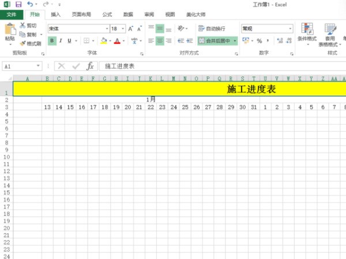Open the font name dropdown (宋体)
Viewport: 346px width, 259px height.
107,28
